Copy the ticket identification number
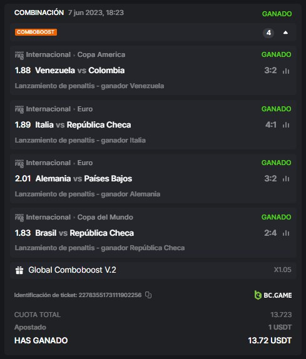This screenshot has width=306, height=359. pyautogui.click(x=148, y=295)
